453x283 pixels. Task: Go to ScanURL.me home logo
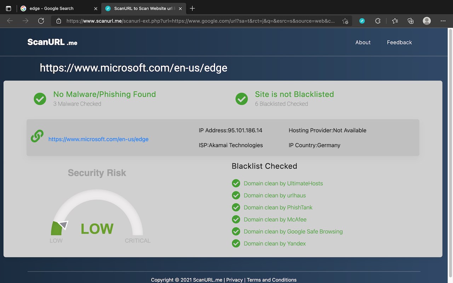tap(52, 42)
